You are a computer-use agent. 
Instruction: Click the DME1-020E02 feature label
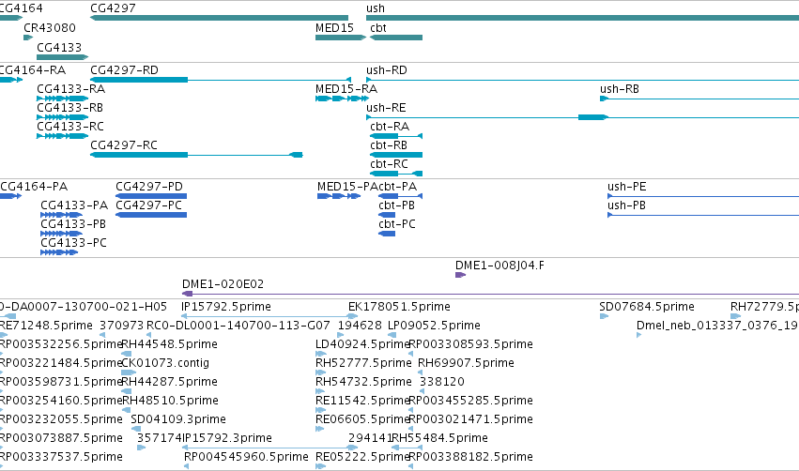tap(223, 284)
